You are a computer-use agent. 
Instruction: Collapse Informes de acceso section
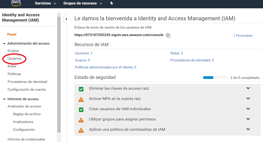click(4, 99)
